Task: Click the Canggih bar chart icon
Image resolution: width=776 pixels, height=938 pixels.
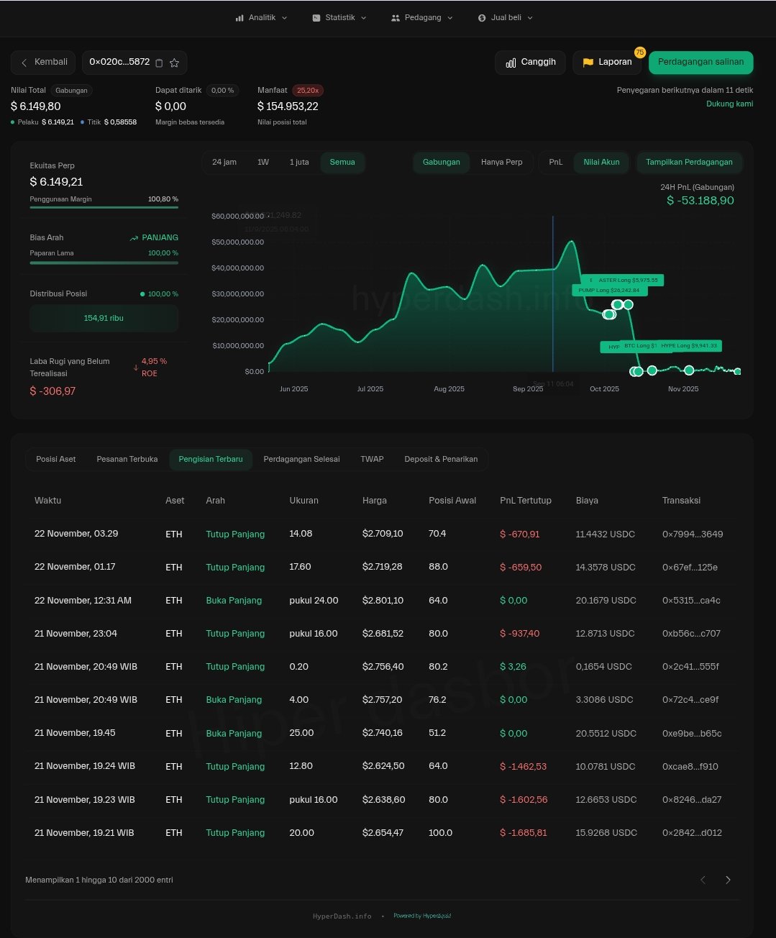Action: 511,63
